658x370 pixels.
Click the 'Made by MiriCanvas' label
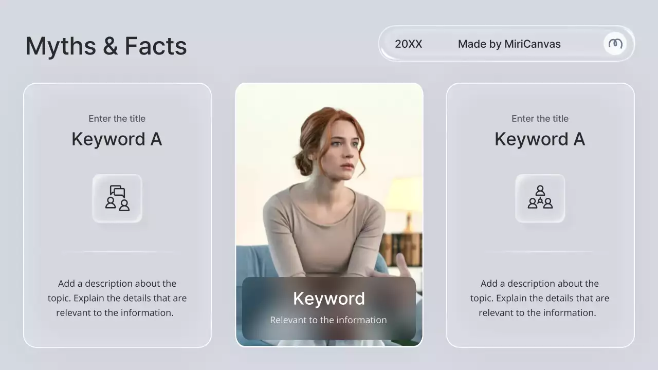509,44
